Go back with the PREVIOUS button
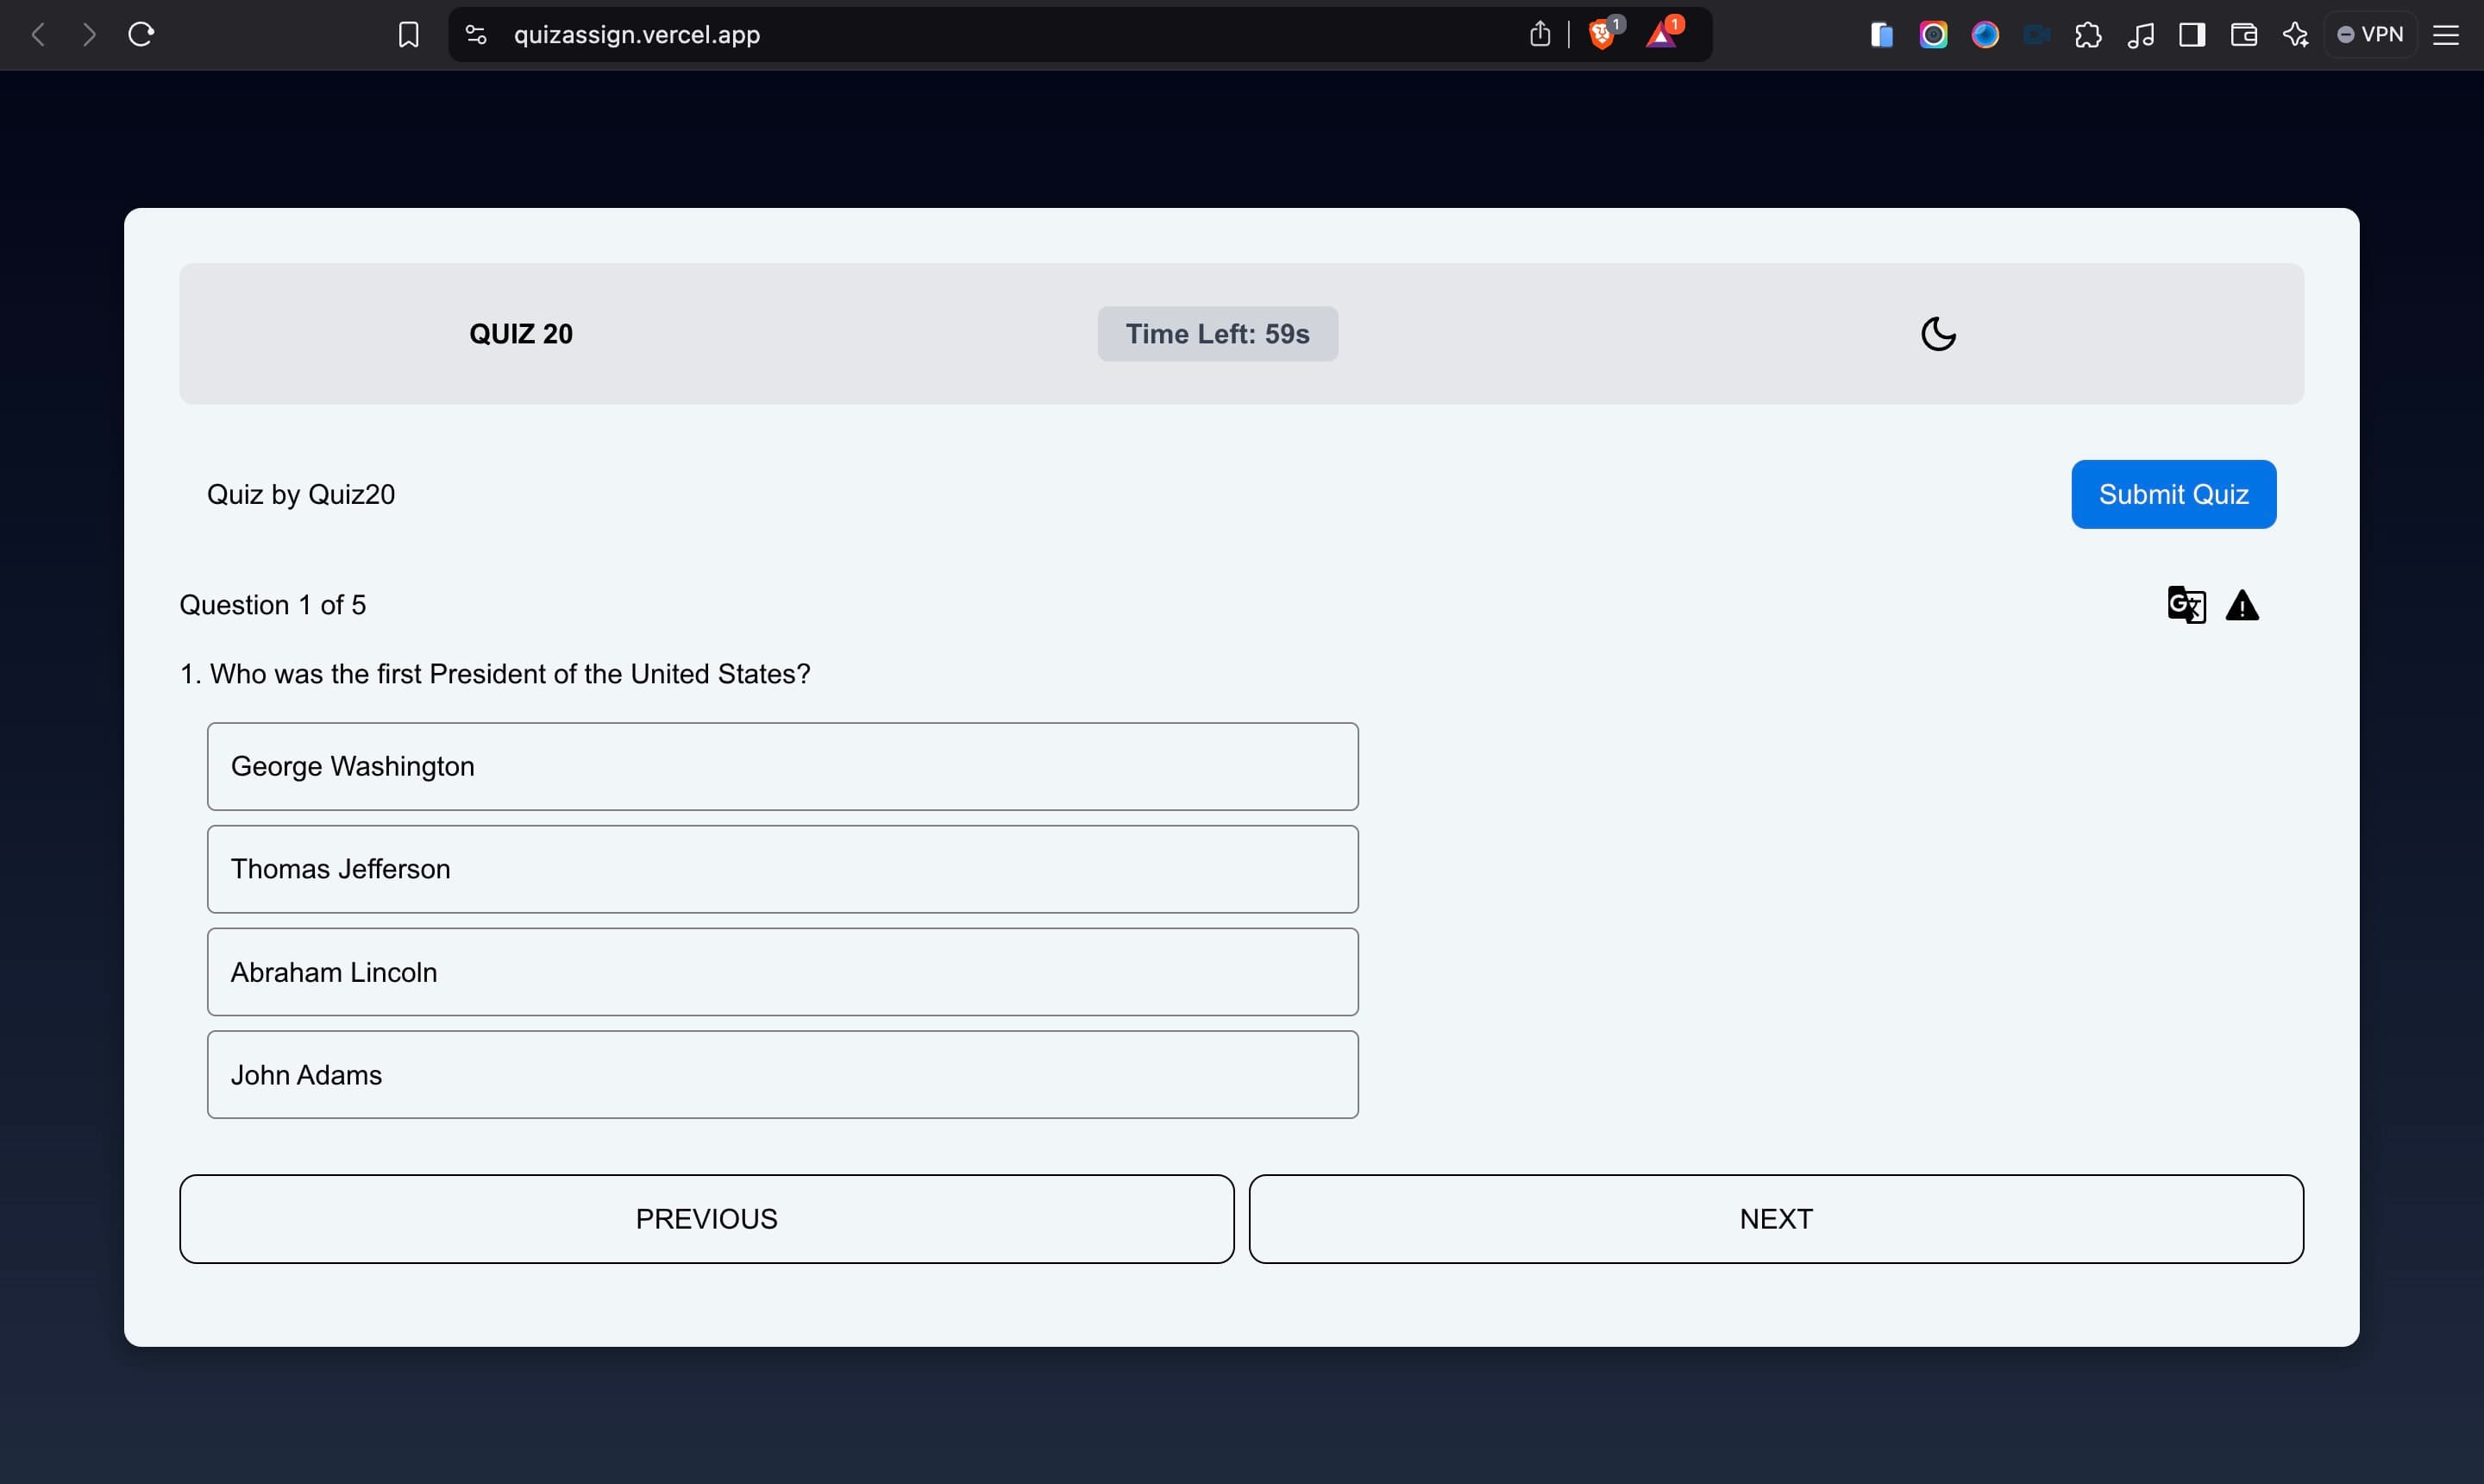 [706, 1219]
